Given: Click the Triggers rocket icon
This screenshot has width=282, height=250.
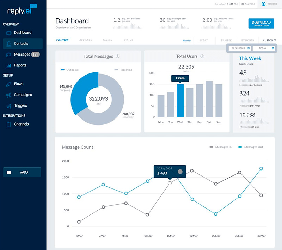Looking at the screenshot, I should click(8, 106).
